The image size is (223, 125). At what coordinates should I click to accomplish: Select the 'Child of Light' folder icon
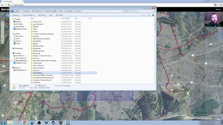32,63
